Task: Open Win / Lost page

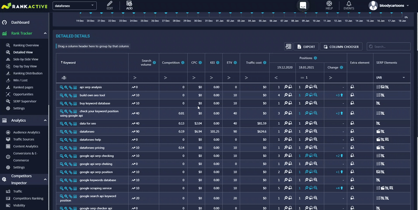Action: [x=20, y=80]
